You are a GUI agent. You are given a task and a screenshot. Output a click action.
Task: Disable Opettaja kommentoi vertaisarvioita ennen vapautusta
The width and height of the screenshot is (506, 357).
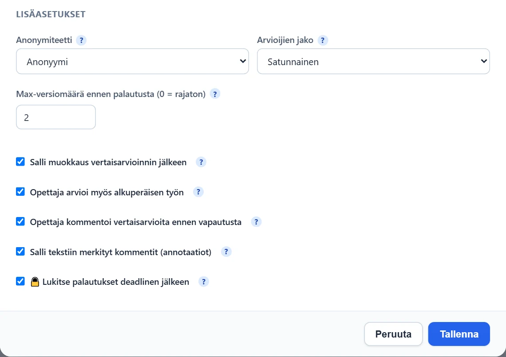click(20, 221)
